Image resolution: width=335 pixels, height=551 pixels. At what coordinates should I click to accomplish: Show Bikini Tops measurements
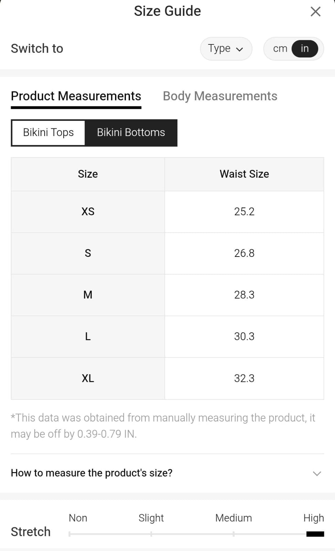[x=48, y=133]
